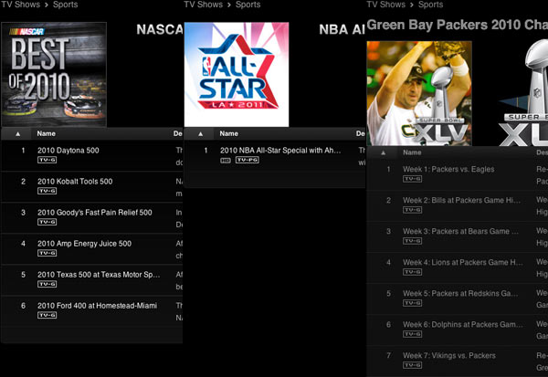
Task: Sort the NASCAR list by the Name column header
Action: click(x=45, y=133)
